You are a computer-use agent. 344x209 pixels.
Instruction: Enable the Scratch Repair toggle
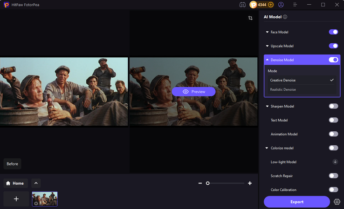point(333,175)
